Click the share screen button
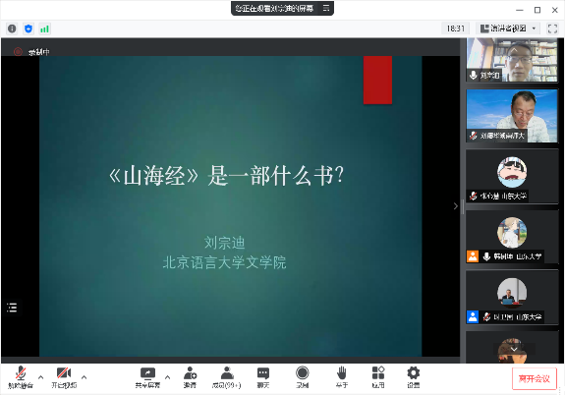The image size is (565, 395). (x=147, y=377)
